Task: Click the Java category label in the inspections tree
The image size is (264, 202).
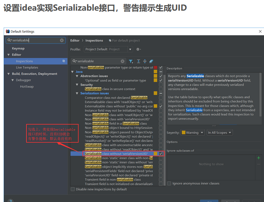Action: pyautogui.click(x=79, y=72)
